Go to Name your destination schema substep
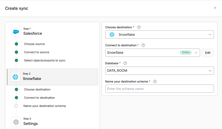 coord(45,106)
